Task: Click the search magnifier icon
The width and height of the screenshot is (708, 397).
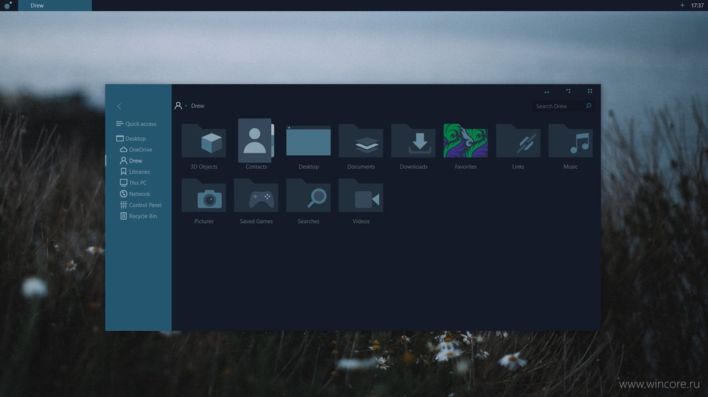Action: pos(588,106)
